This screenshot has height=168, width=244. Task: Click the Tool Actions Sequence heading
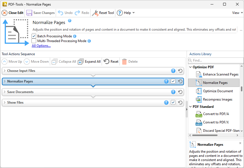[x=18, y=54]
